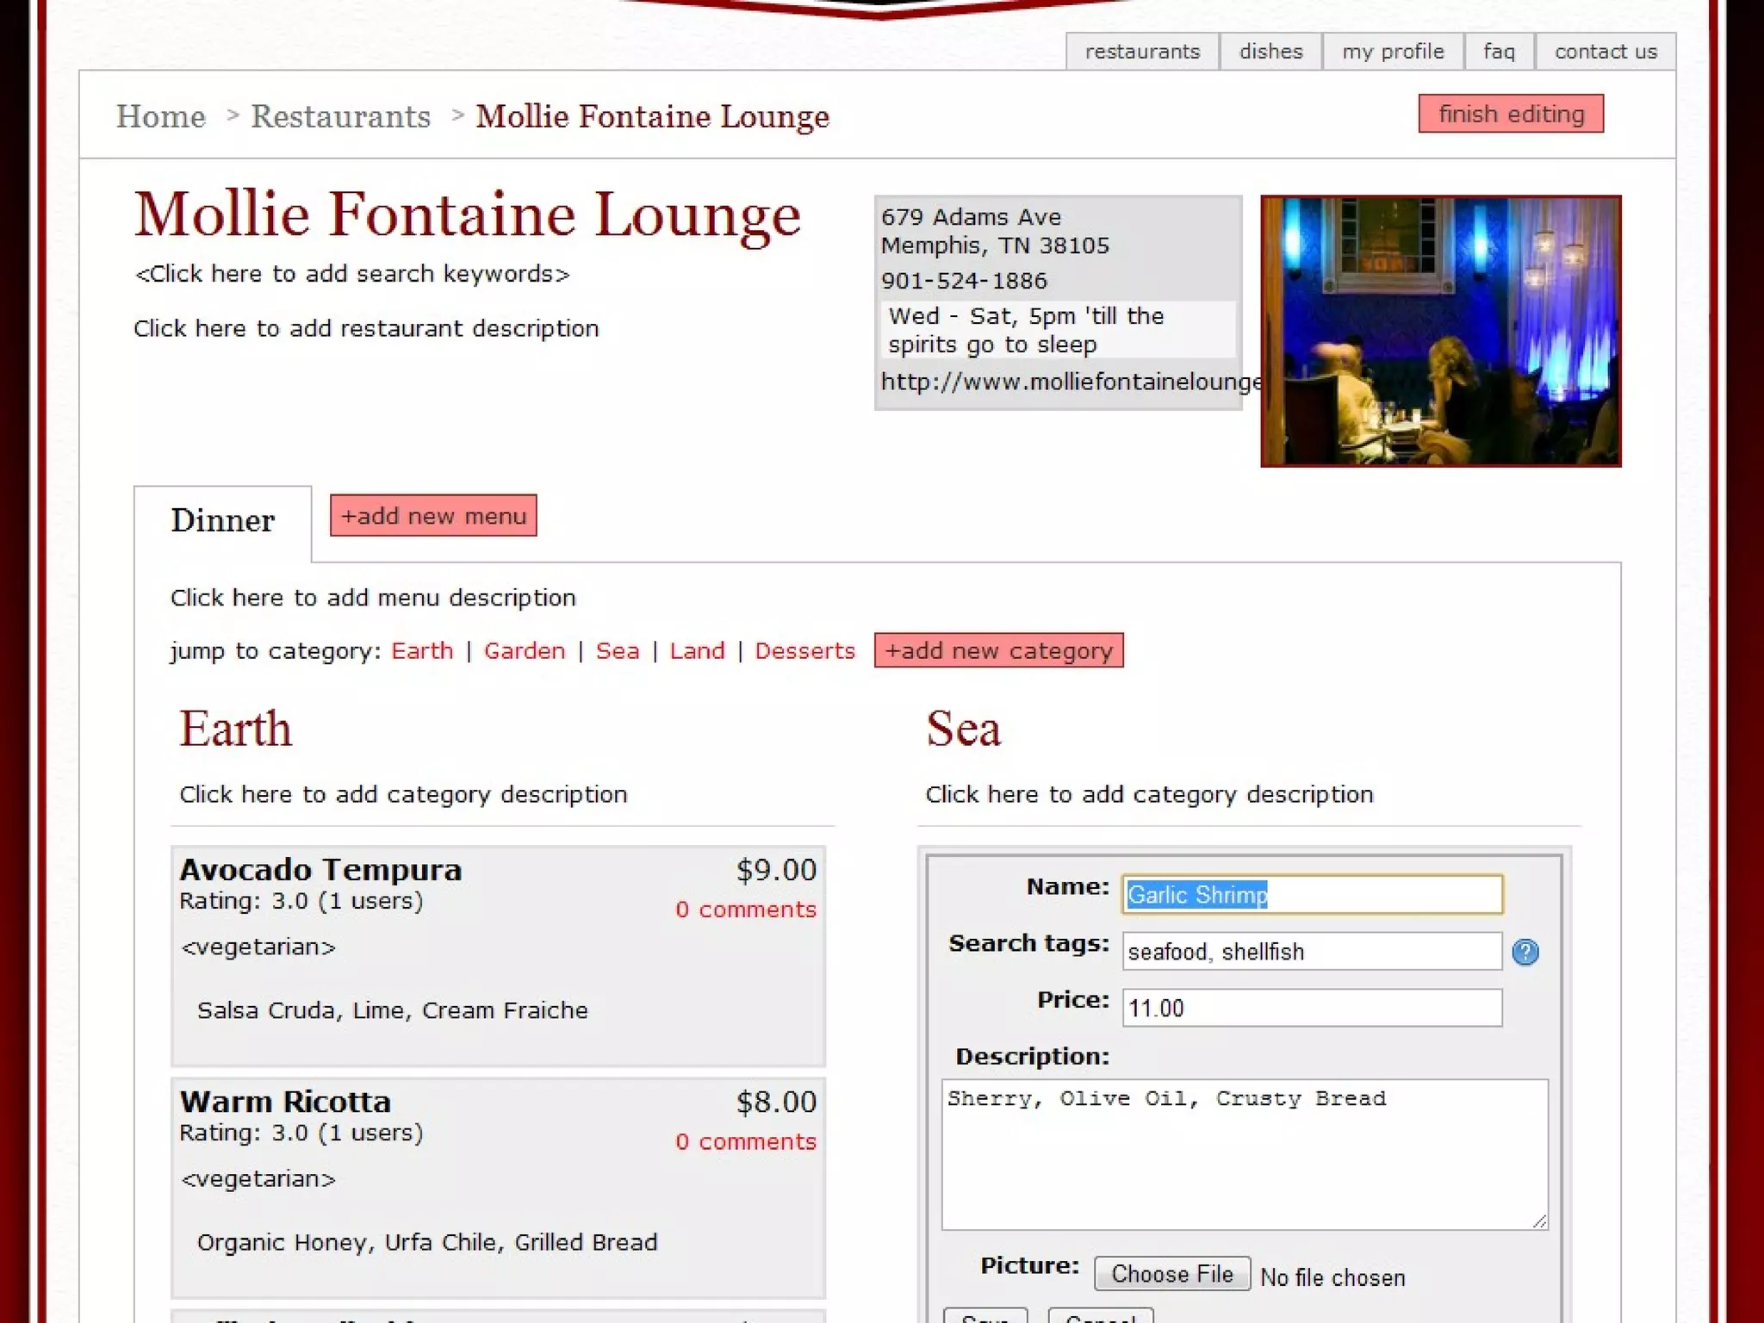Open Avocado Tempura comments link
The height and width of the screenshot is (1323, 1764).
745,910
